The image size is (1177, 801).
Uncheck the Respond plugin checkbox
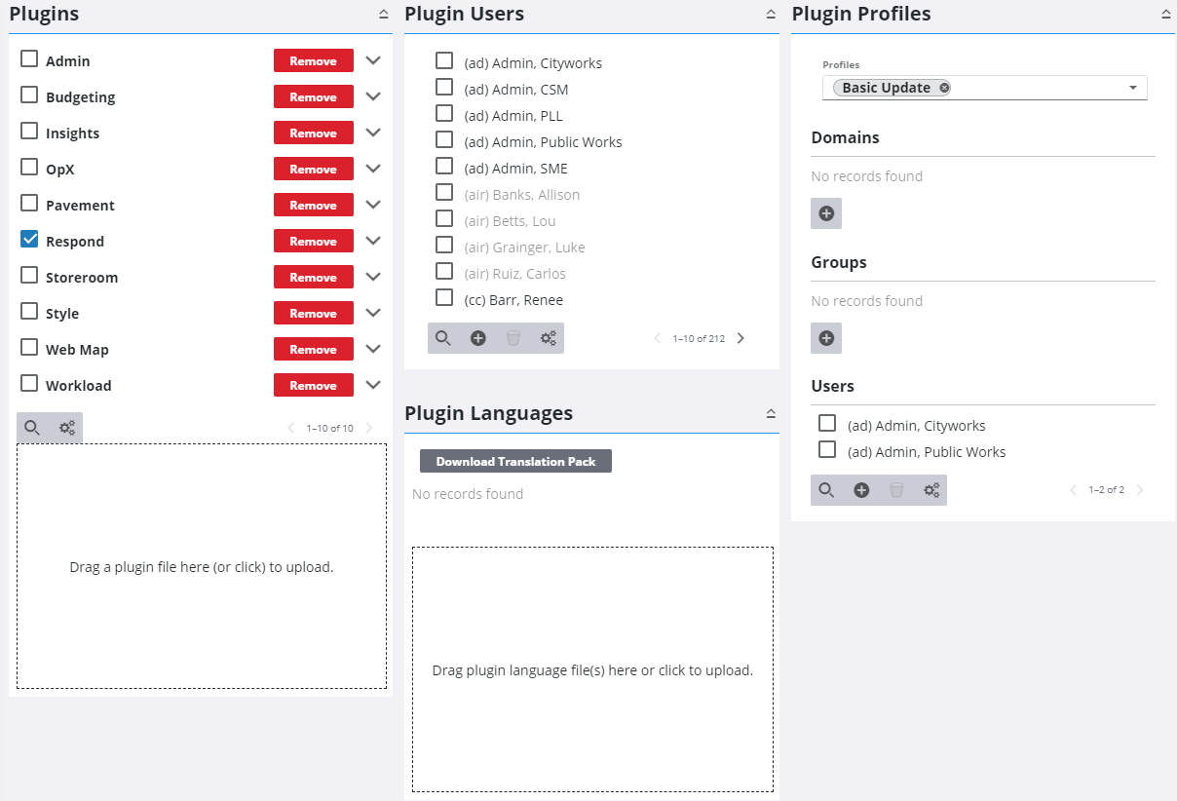(x=28, y=241)
